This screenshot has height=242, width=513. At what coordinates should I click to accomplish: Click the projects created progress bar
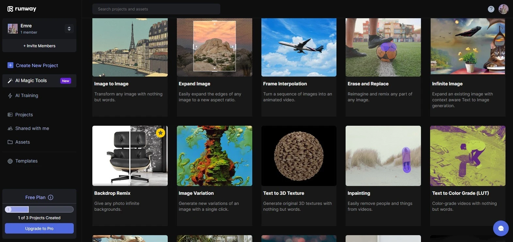[x=39, y=209]
